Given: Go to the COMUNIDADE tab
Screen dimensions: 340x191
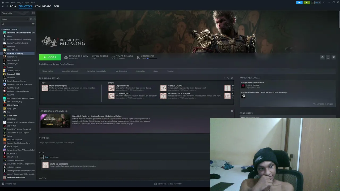Looking at the screenshot, I should click(43, 6).
